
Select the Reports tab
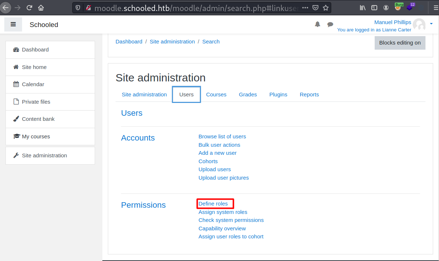click(x=309, y=95)
